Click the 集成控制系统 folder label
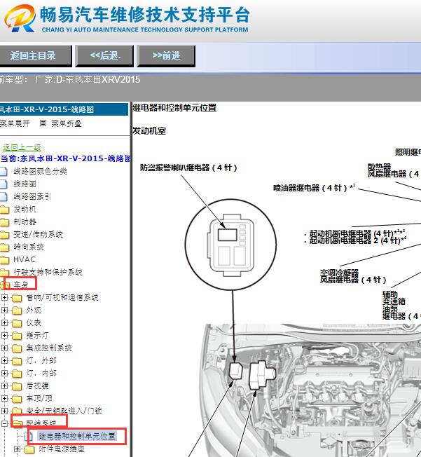421x457 pixels. point(49,348)
